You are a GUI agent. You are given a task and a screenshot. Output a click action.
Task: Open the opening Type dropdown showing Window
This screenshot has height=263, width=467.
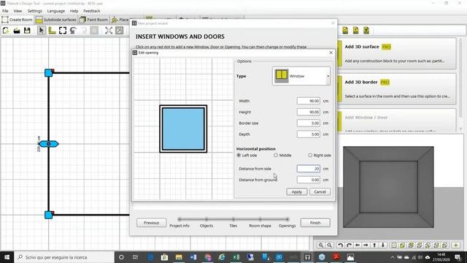[x=301, y=76]
